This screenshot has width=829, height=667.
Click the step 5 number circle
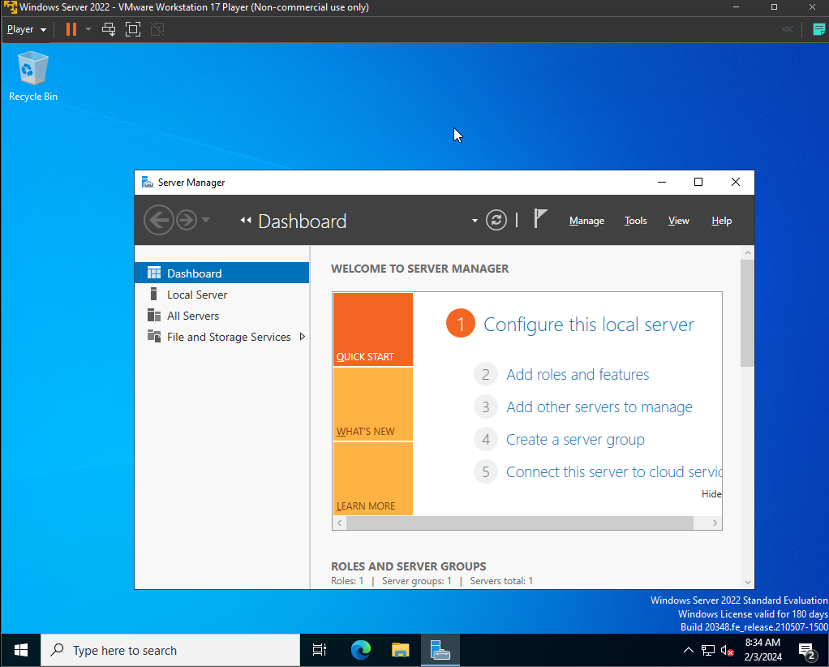click(485, 471)
